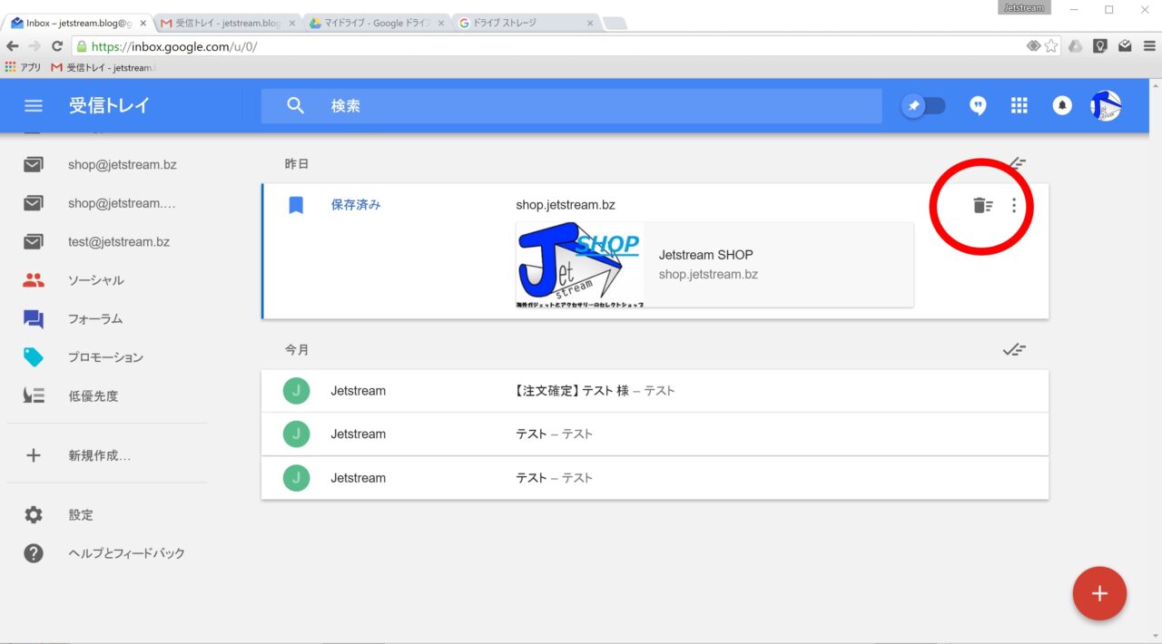Click the Hangouts chat icon

tap(978, 106)
